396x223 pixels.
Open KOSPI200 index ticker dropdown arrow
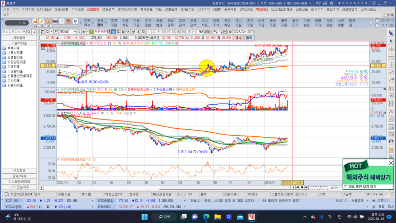tap(92, 201)
